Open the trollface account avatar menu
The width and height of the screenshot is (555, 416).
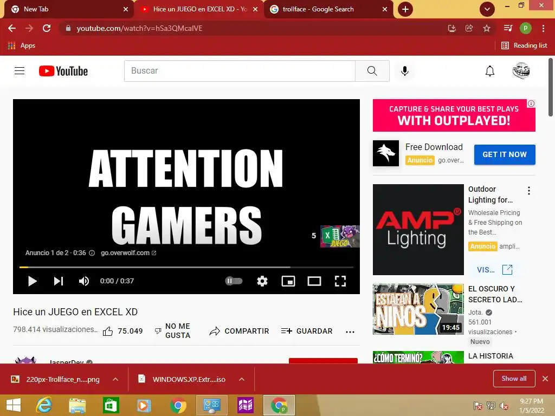pos(521,71)
